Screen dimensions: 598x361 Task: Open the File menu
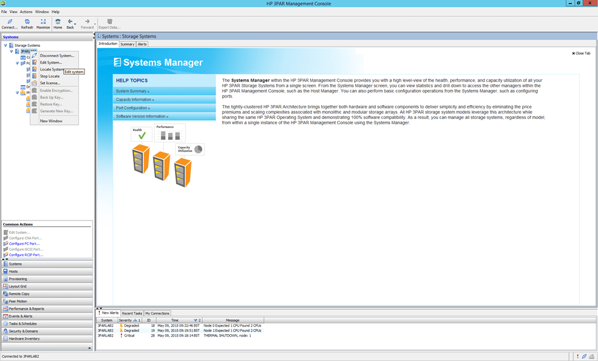pos(4,12)
